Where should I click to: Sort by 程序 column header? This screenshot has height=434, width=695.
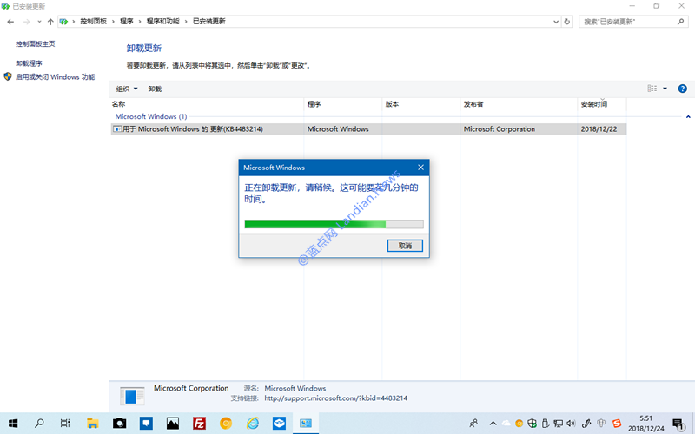point(314,104)
